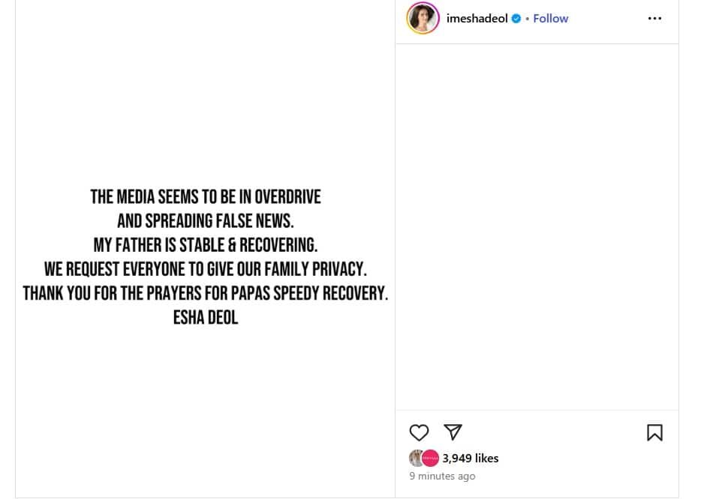Click the empty comments panel
701x499 pixels.
537,225
